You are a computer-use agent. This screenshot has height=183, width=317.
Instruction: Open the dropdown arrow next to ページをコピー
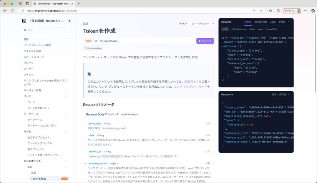click(x=213, y=24)
